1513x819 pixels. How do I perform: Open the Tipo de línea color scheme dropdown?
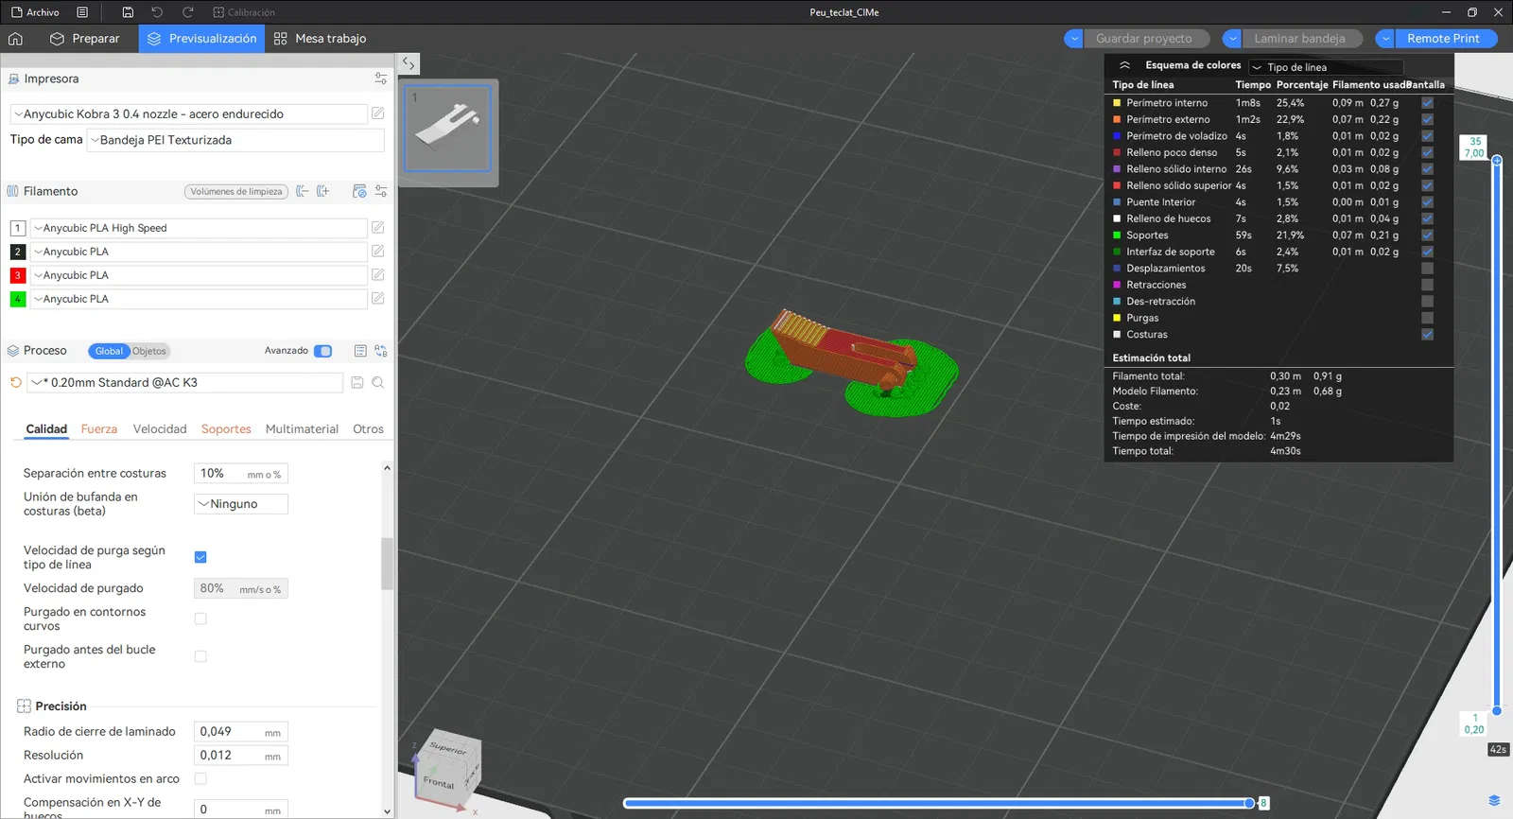pyautogui.click(x=1326, y=67)
